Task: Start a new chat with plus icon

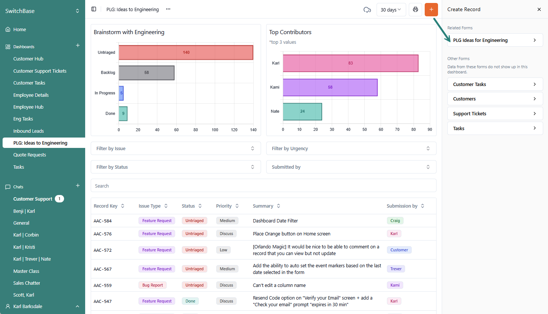Action: pyautogui.click(x=78, y=186)
